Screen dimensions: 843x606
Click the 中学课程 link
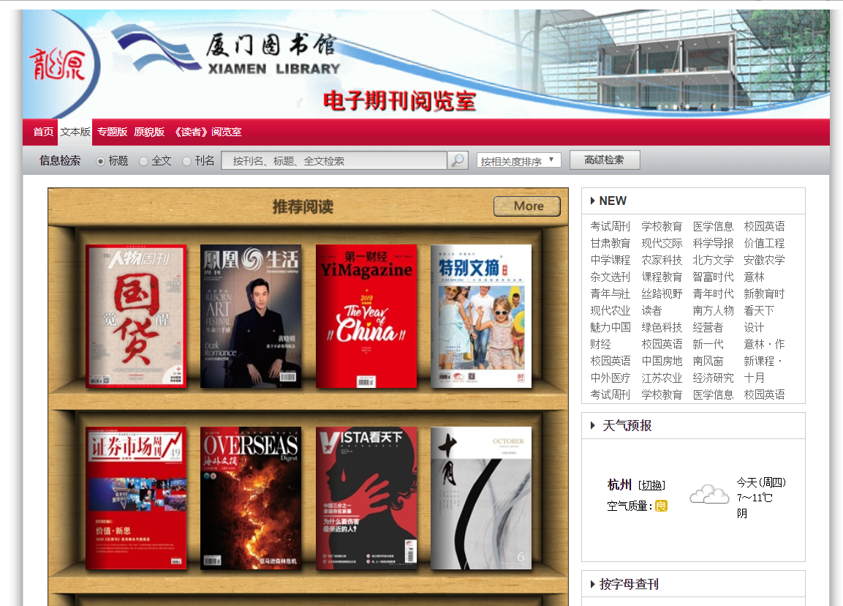coord(610,260)
